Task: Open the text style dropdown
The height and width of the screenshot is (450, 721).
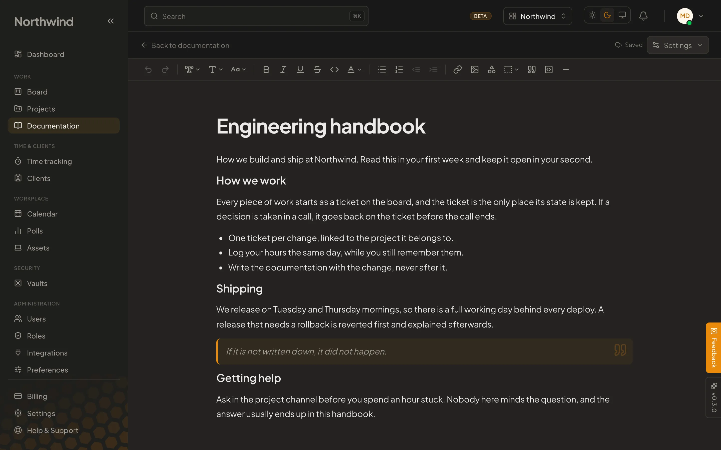Action: [192, 70]
